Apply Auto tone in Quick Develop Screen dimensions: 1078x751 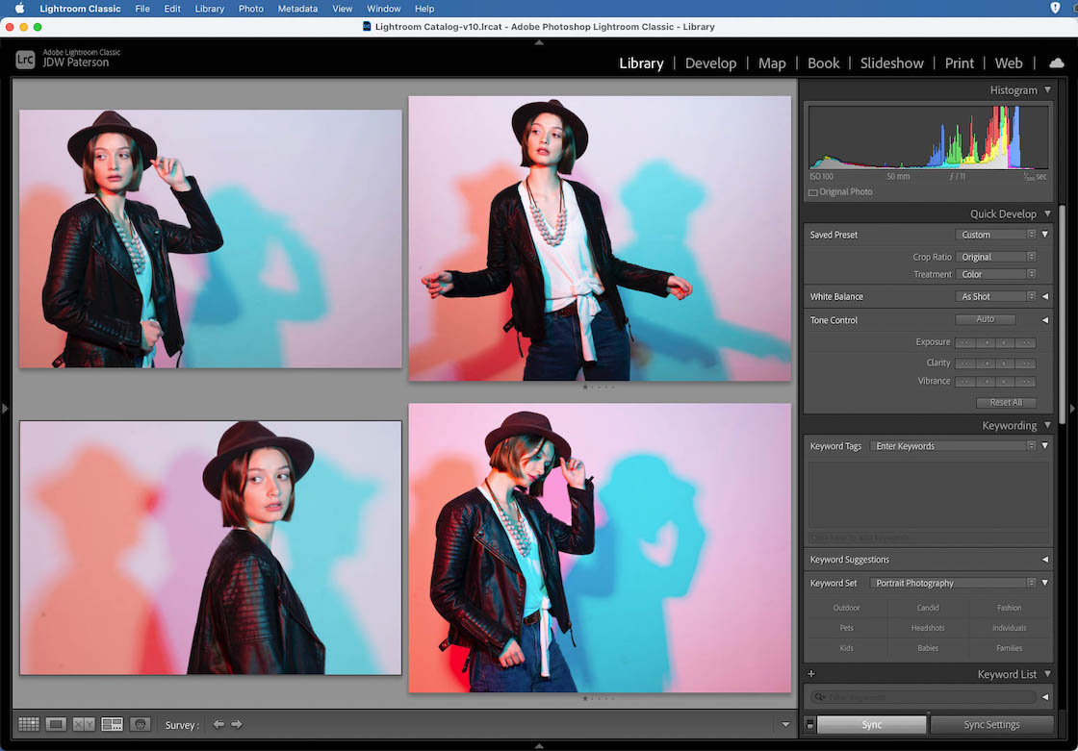coord(986,318)
